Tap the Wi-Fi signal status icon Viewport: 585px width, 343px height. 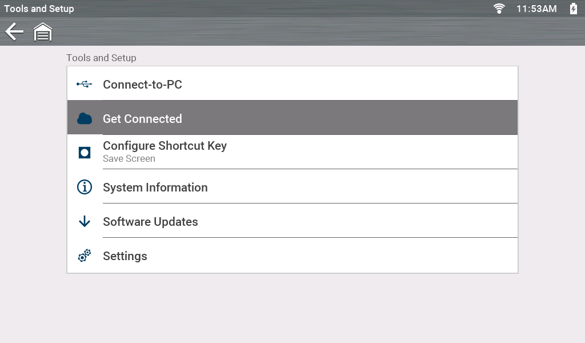(499, 9)
